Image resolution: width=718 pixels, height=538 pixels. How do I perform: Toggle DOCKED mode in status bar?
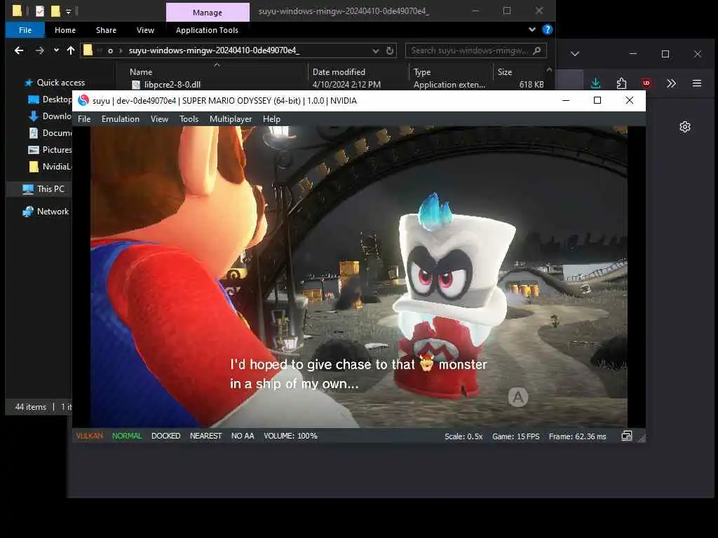(x=165, y=436)
